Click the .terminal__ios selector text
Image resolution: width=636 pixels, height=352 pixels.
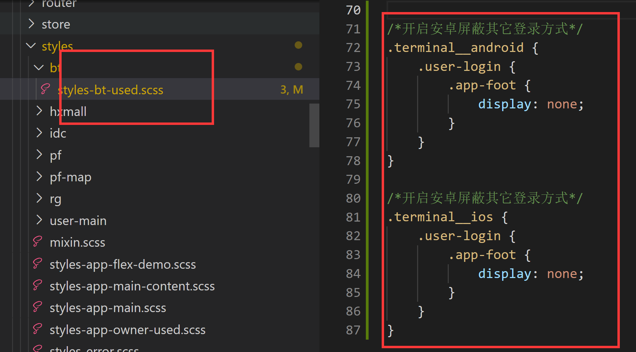tap(440, 217)
